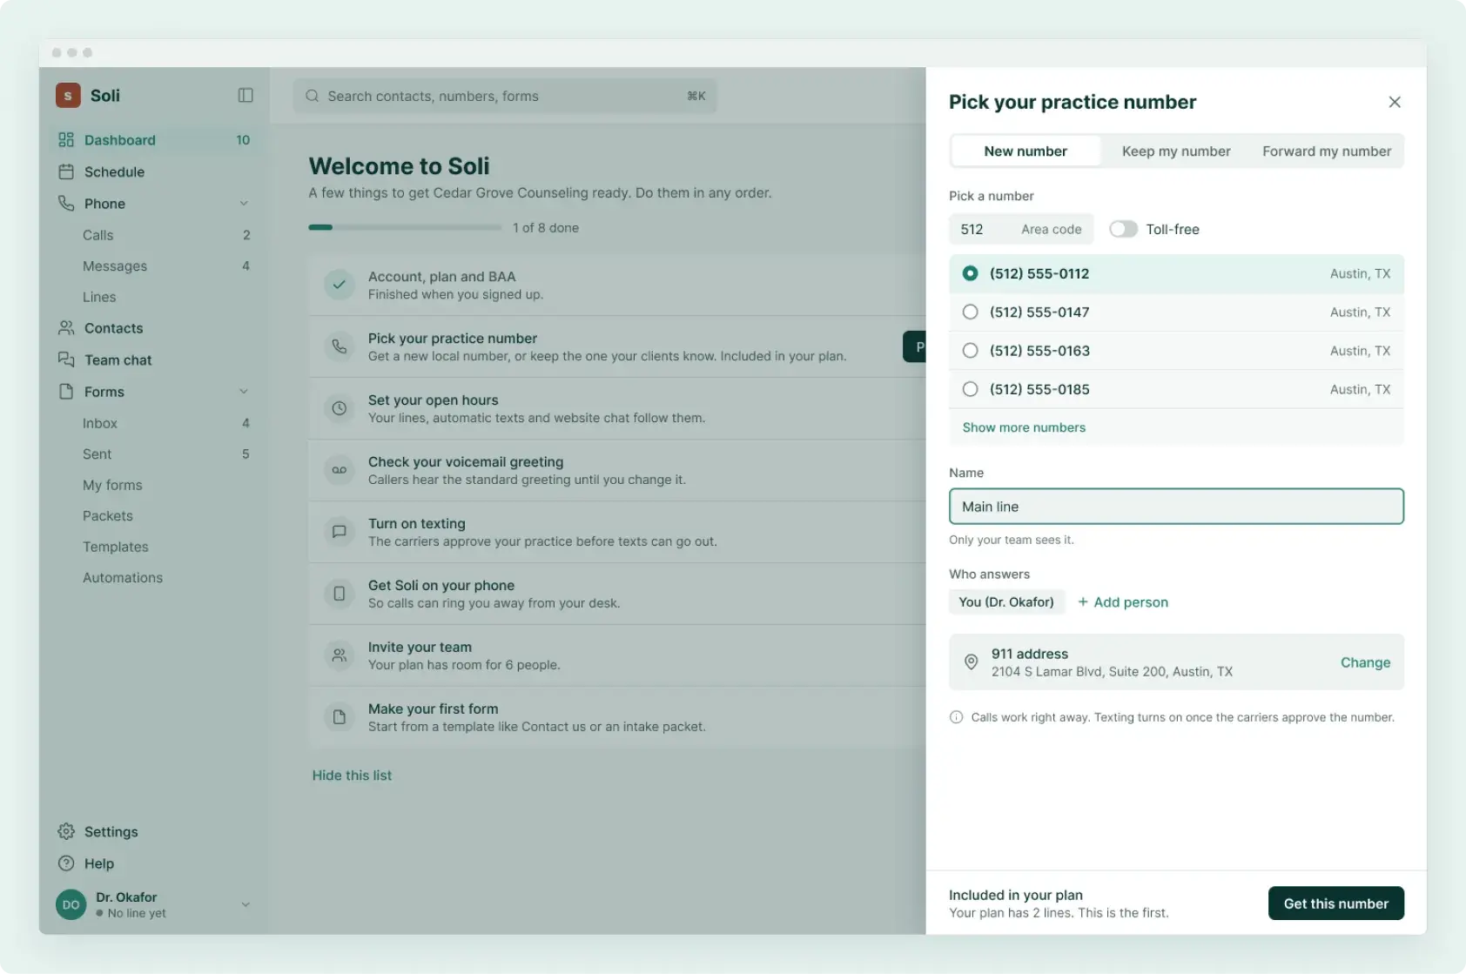Click the search magnifier icon
Screen dimensions: 1466x974
coord(312,96)
